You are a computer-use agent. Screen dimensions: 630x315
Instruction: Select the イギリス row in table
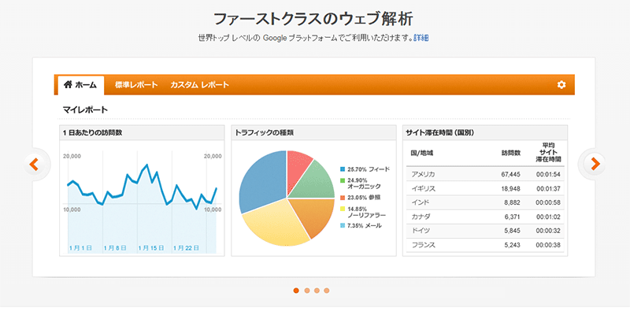pyautogui.click(x=485, y=188)
